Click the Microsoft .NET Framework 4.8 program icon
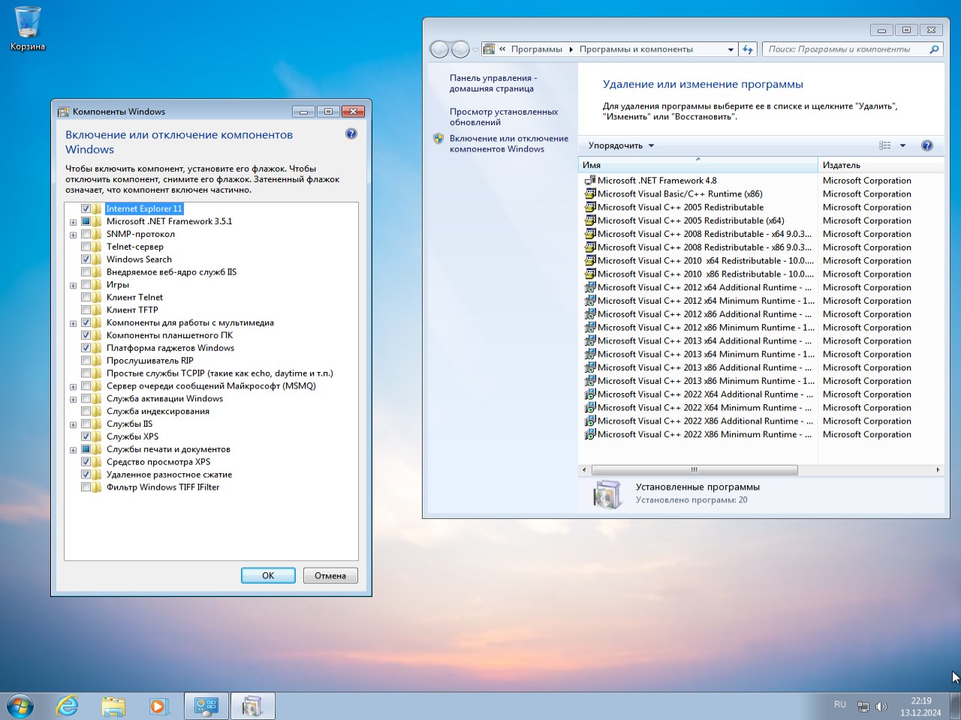This screenshot has width=961, height=720. click(x=590, y=181)
